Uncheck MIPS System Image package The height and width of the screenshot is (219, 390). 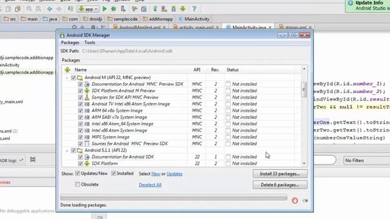coord(80,137)
